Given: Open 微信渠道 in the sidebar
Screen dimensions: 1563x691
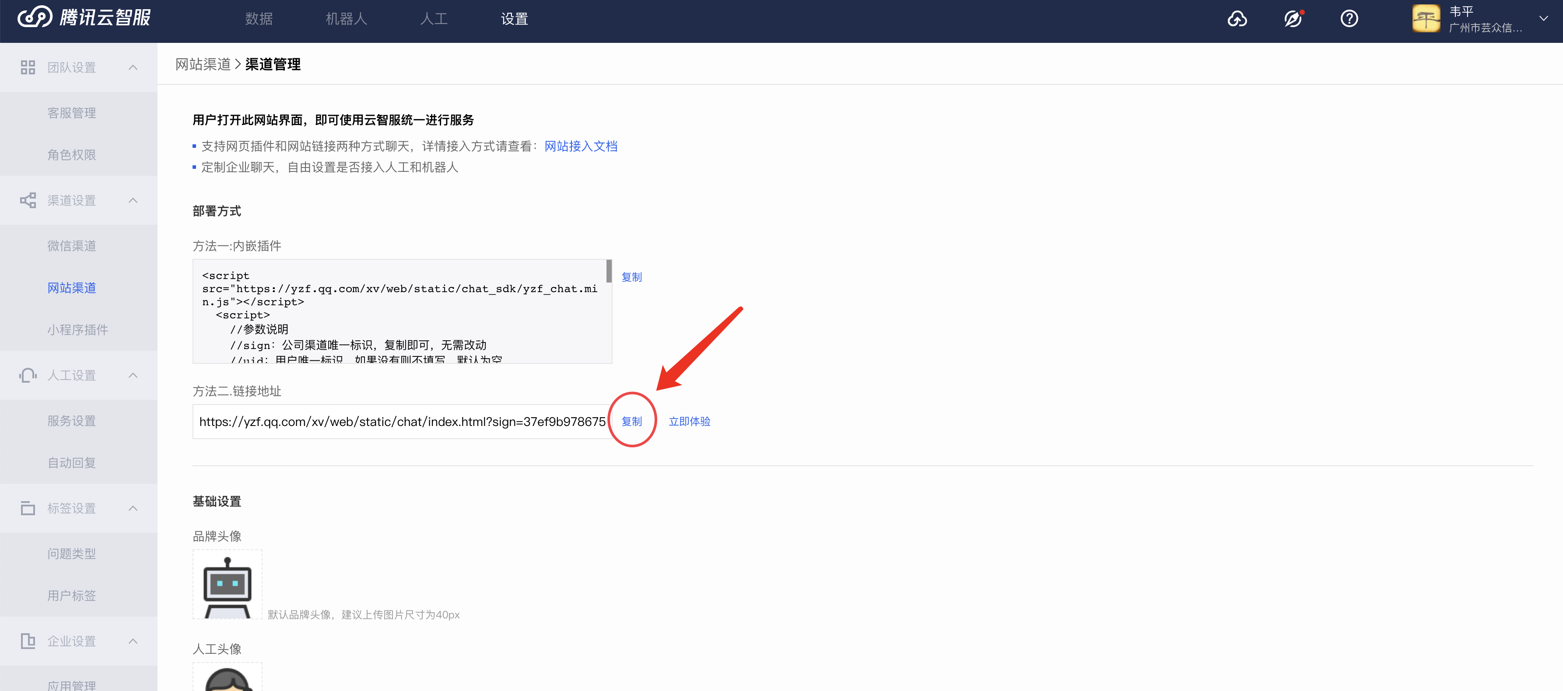Looking at the screenshot, I should point(72,246).
